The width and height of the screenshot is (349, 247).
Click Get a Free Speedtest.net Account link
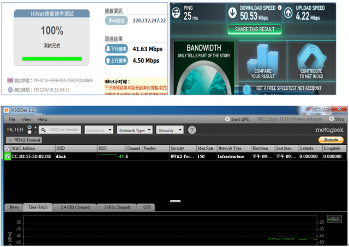(x=288, y=88)
